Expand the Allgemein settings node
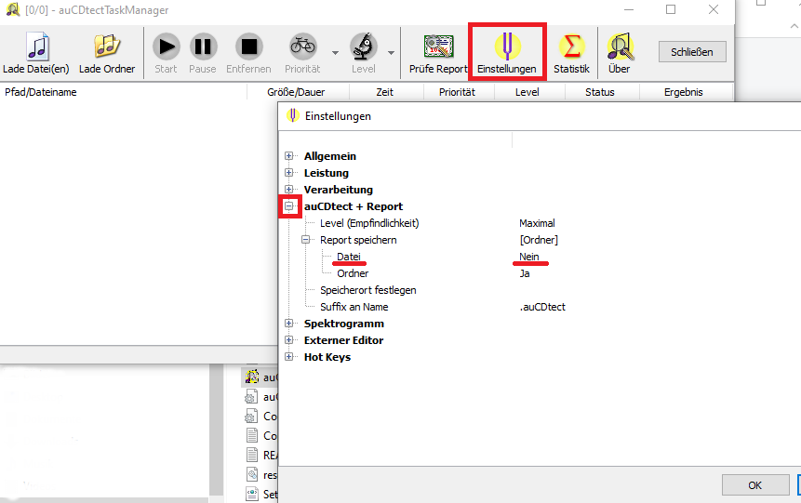The width and height of the screenshot is (801, 503). tap(289, 156)
